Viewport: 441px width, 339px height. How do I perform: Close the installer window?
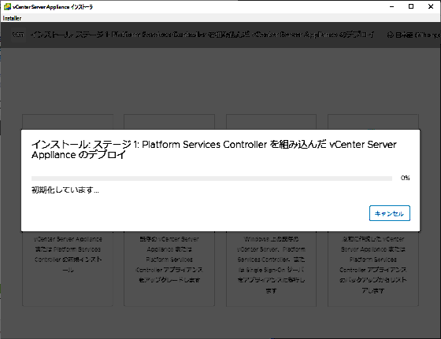tap(431, 6)
